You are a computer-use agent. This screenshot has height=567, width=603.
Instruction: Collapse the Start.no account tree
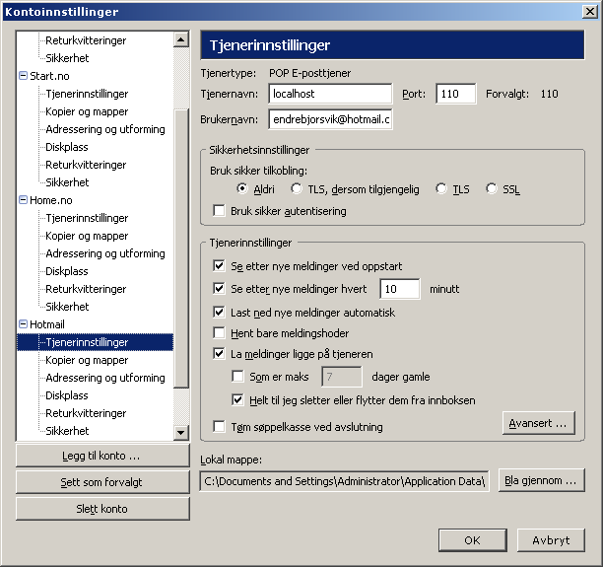23,76
